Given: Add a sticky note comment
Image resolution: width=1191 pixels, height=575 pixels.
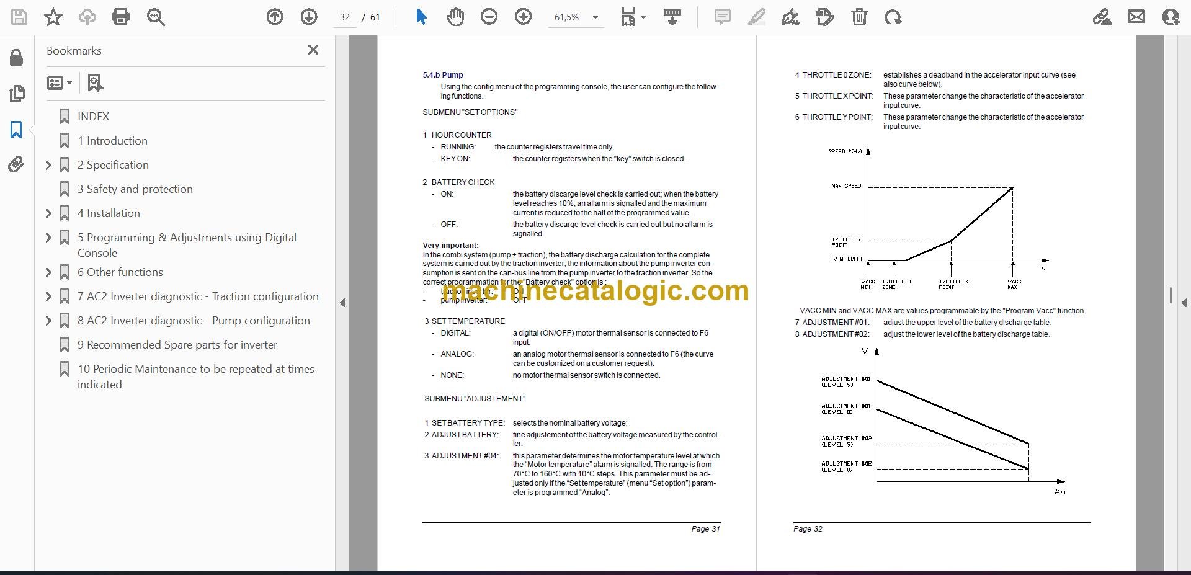Looking at the screenshot, I should click(x=722, y=17).
